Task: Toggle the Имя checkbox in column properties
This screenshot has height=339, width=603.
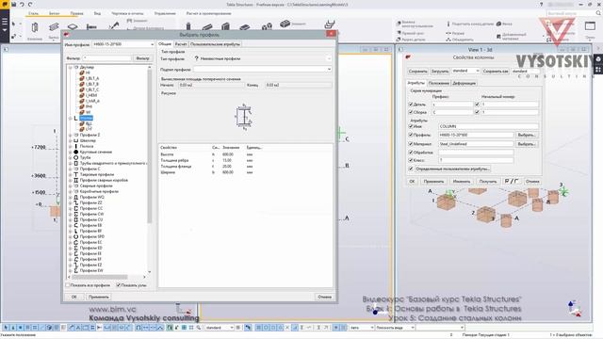Action: point(411,126)
